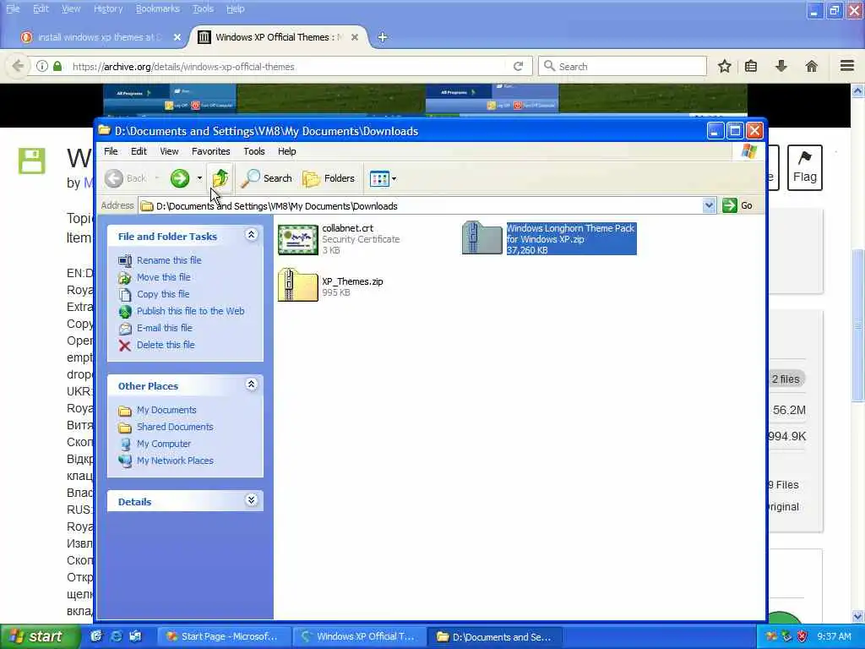Select the collabnet.crt certificate file icon
865x649 pixels.
click(x=298, y=239)
